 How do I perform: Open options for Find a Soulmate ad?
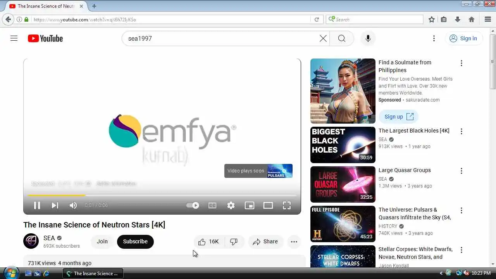461,63
